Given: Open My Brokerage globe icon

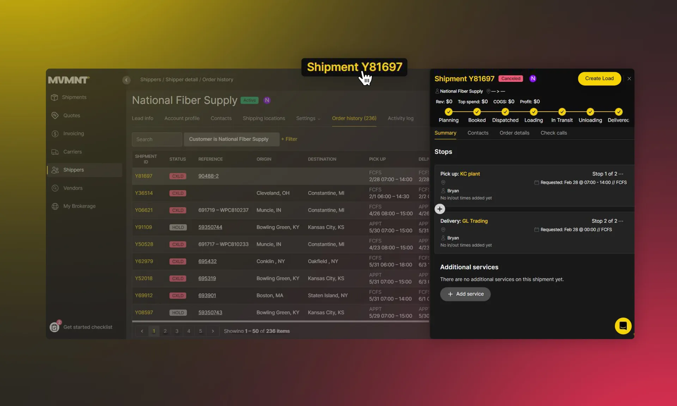Looking at the screenshot, I should [55, 206].
